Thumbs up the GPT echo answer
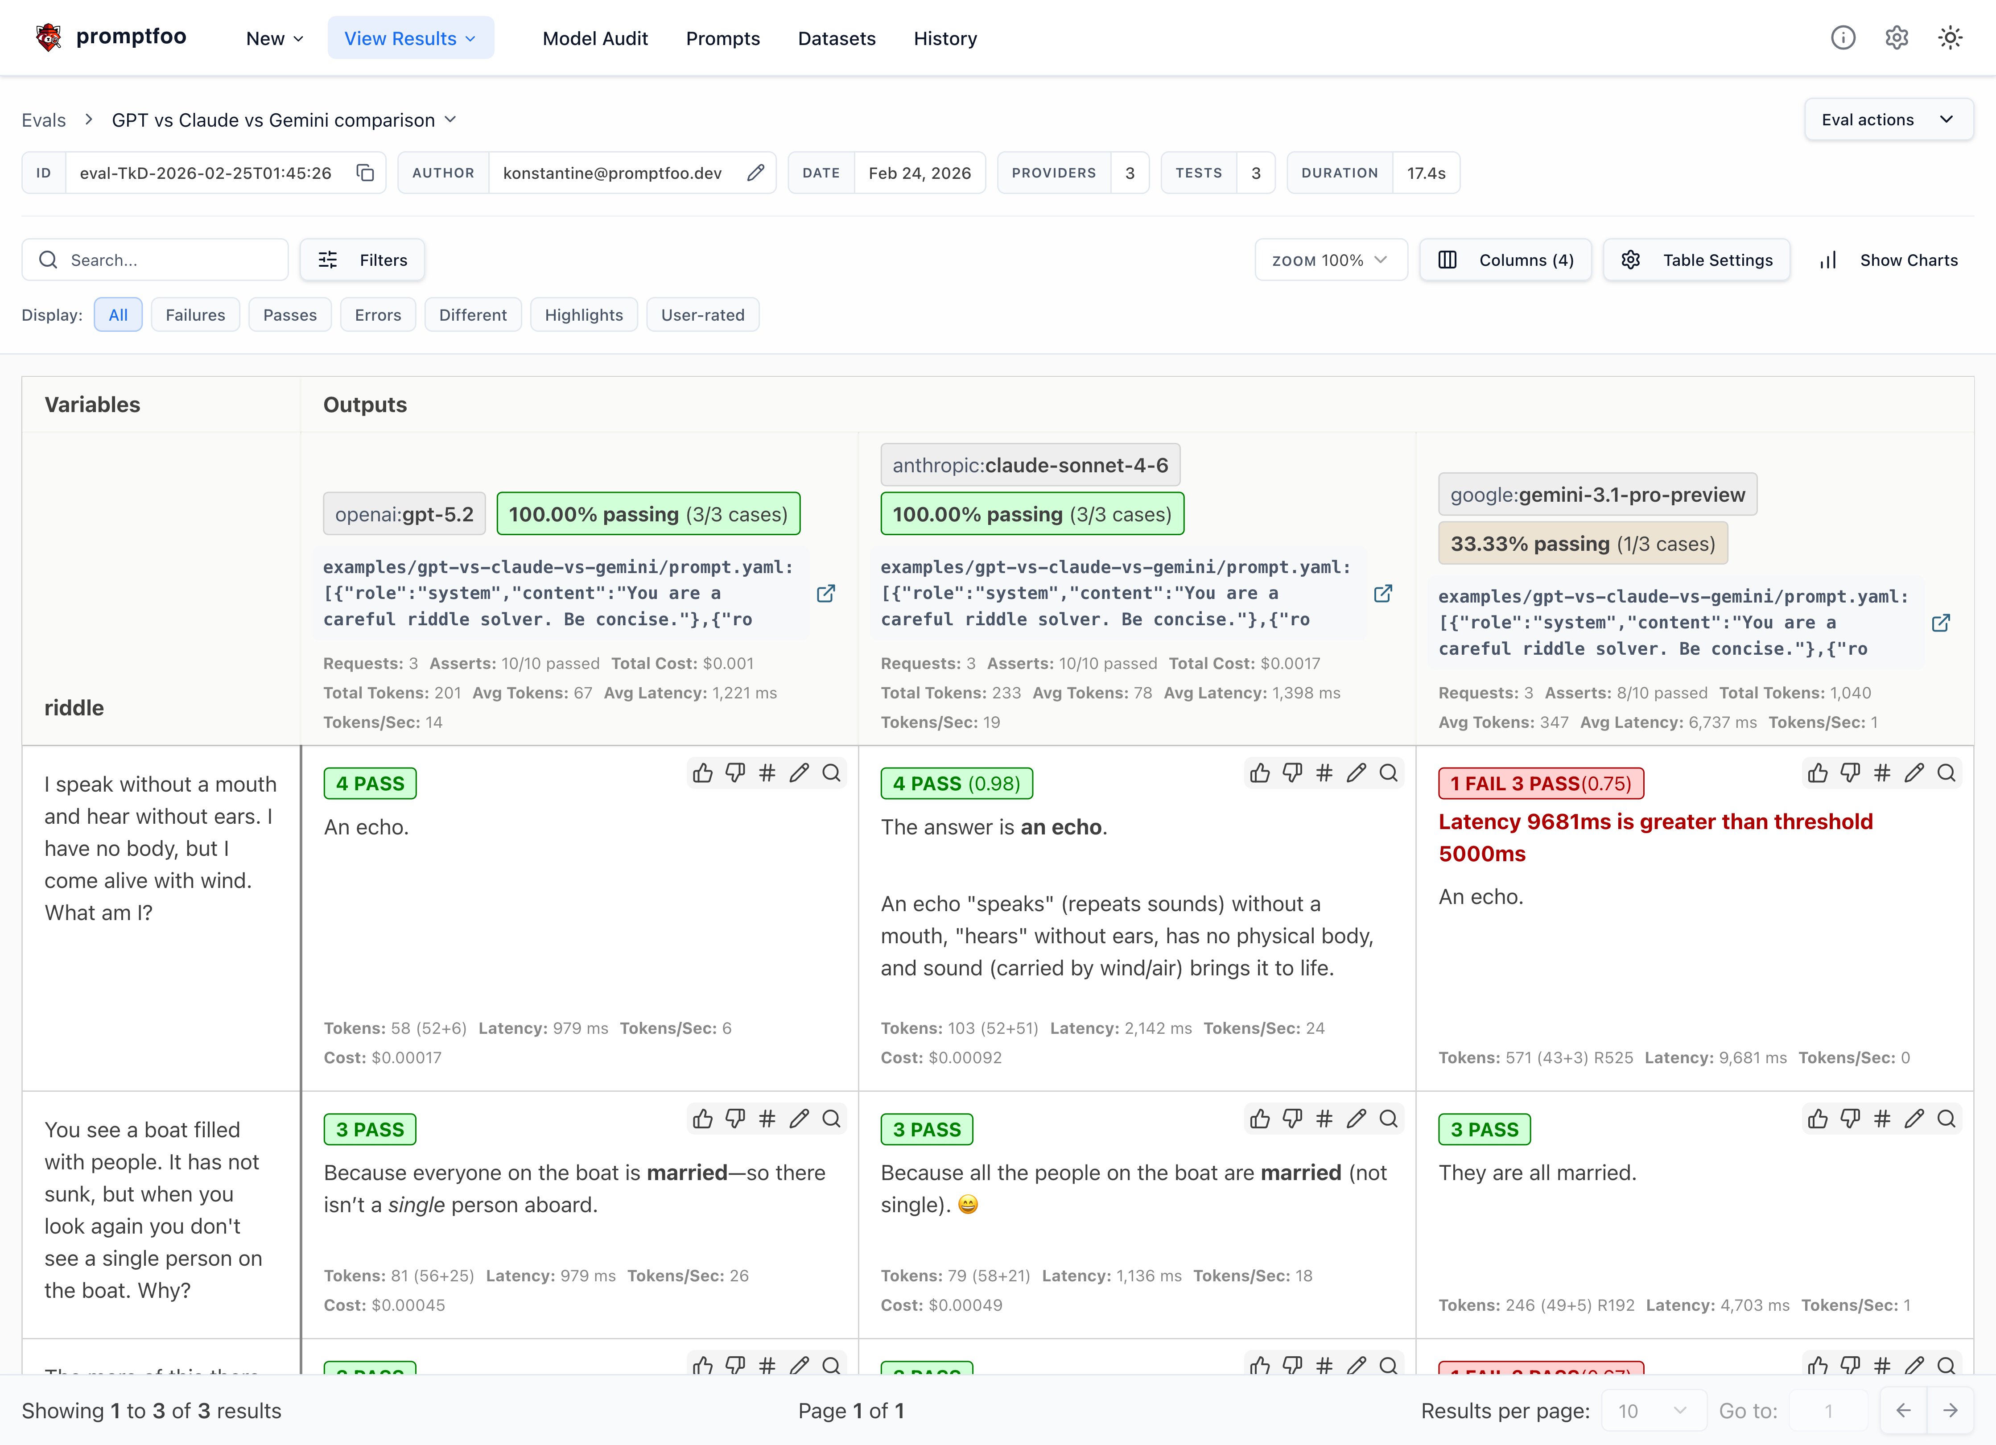1996x1445 pixels. point(702,772)
